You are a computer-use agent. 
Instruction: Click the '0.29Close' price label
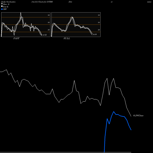click(138, 116)
